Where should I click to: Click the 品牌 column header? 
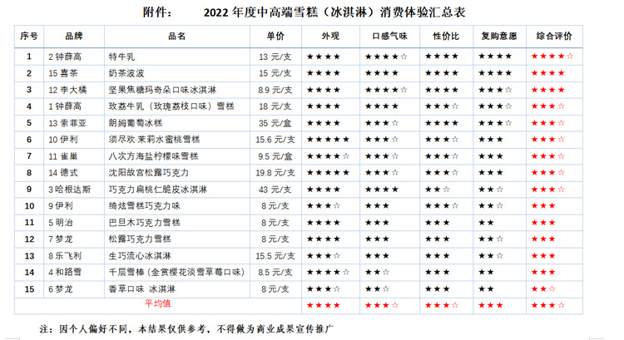pos(74,37)
